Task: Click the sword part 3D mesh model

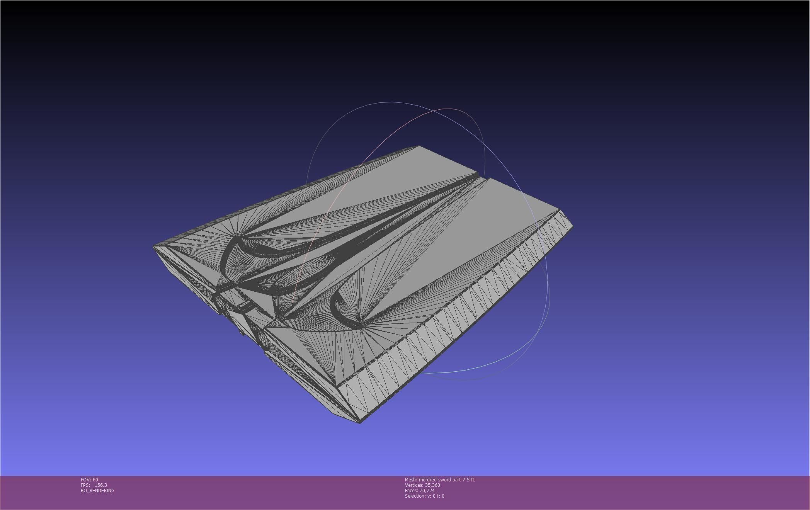Action: [x=363, y=284]
